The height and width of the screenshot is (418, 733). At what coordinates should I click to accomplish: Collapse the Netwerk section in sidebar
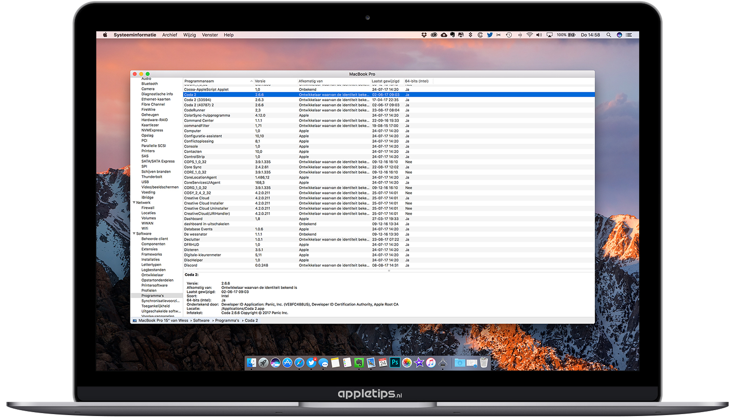134,202
